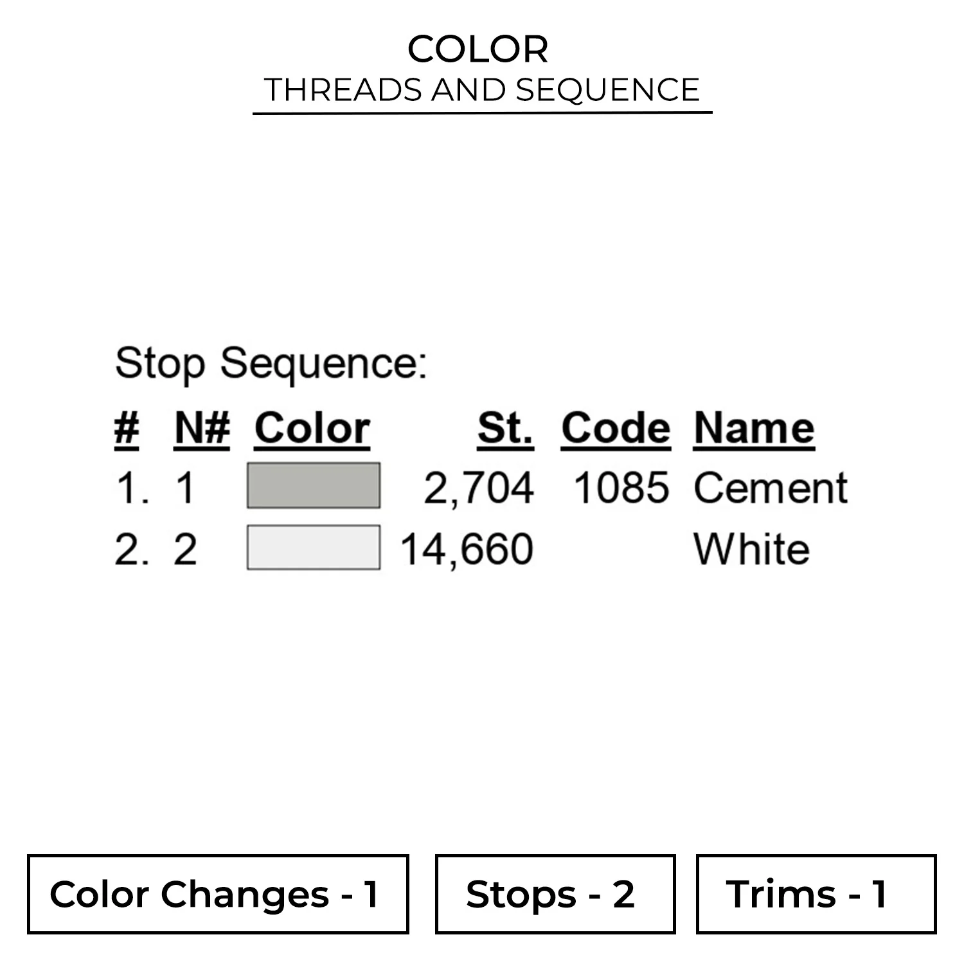Select row number 2. in sequence list
The image size is (964, 964).
click(132, 550)
